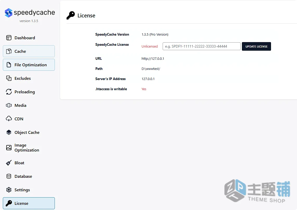The height and width of the screenshot is (210, 297).
Task: Click the red 'Unlicensed' status text
Action: [150, 47]
